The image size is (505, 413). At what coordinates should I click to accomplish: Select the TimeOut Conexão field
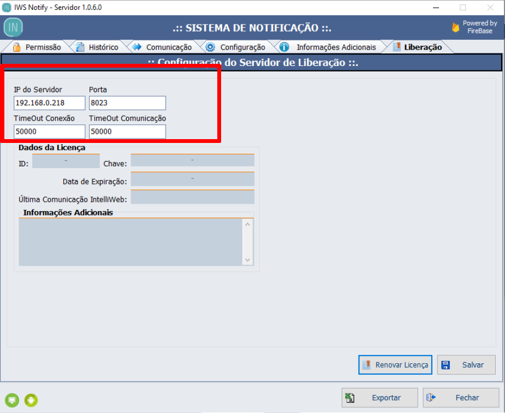pyautogui.click(x=49, y=131)
